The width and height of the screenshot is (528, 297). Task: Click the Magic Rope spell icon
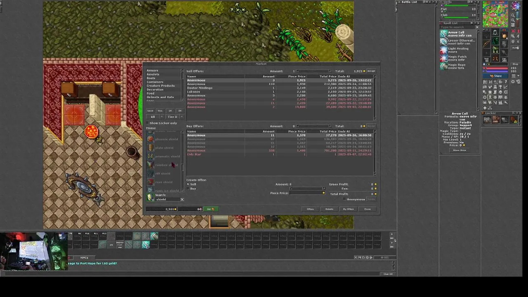tap(444, 66)
